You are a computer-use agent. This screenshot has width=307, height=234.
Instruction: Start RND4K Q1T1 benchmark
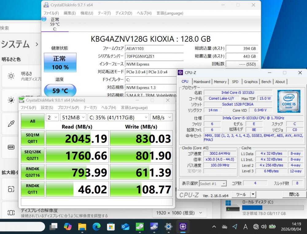point(33,189)
